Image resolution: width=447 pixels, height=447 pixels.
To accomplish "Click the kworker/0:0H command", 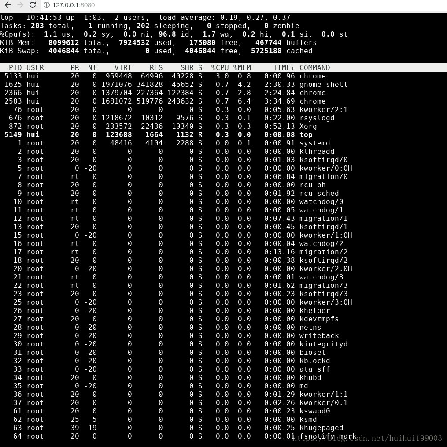I will (326, 168).
